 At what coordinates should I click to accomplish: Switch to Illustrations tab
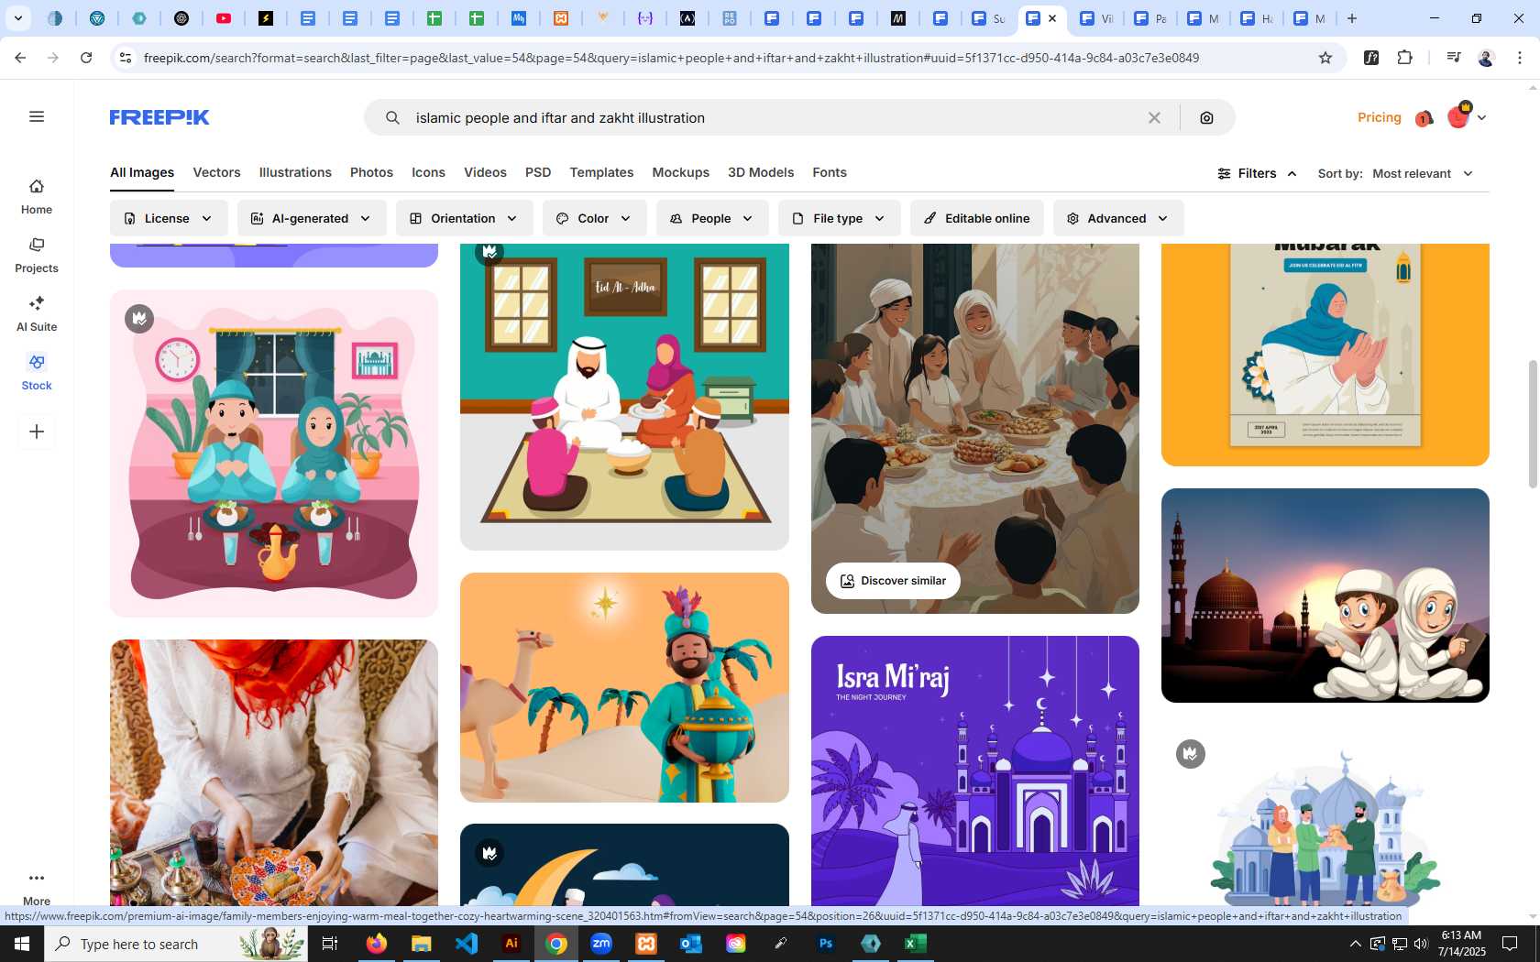(x=295, y=172)
